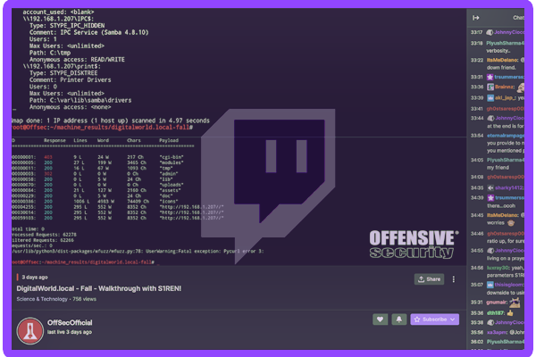
Task: Open PiyushSharma's username at 34:05
Action: [x=506, y=161]
